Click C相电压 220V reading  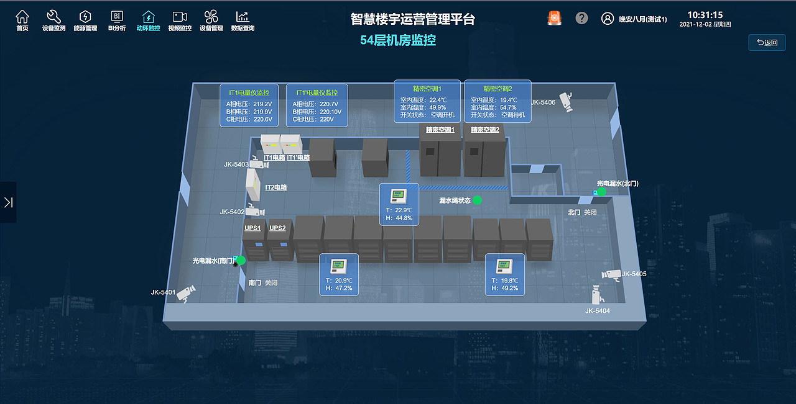pos(313,119)
